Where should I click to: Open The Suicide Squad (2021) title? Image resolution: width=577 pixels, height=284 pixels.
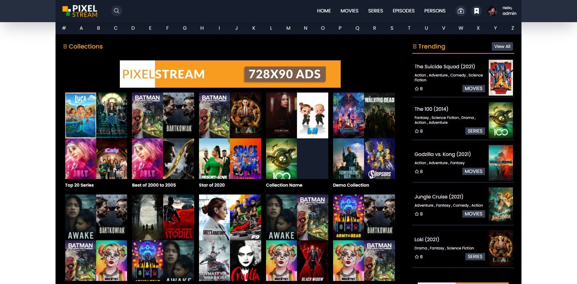[444, 66]
